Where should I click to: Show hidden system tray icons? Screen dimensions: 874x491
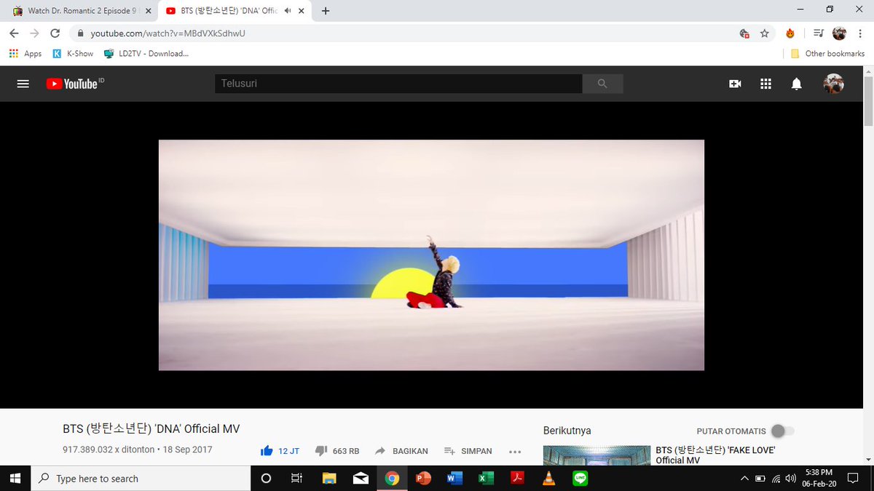click(x=744, y=478)
